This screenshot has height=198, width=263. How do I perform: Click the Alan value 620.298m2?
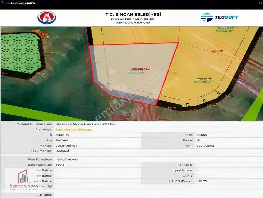(205, 146)
